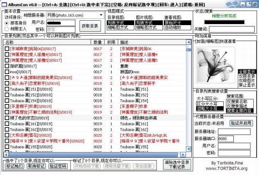This screenshot has height=175, width=259.
Task: Click the list scroll-up arrow icon
Action: [188, 42]
